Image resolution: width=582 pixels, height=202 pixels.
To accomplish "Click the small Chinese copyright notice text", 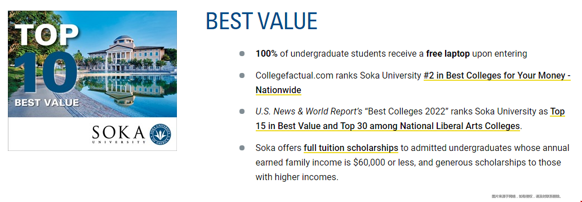I will click(526, 196).
